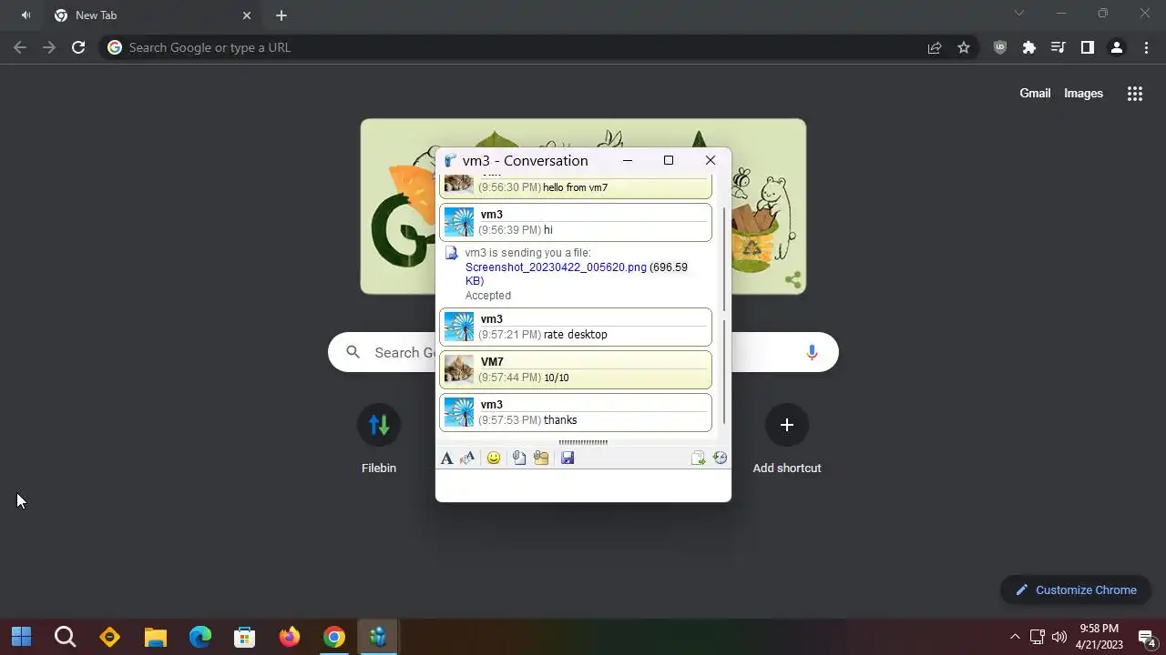Open Images link
This screenshot has width=1166, height=655.
click(1083, 93)
